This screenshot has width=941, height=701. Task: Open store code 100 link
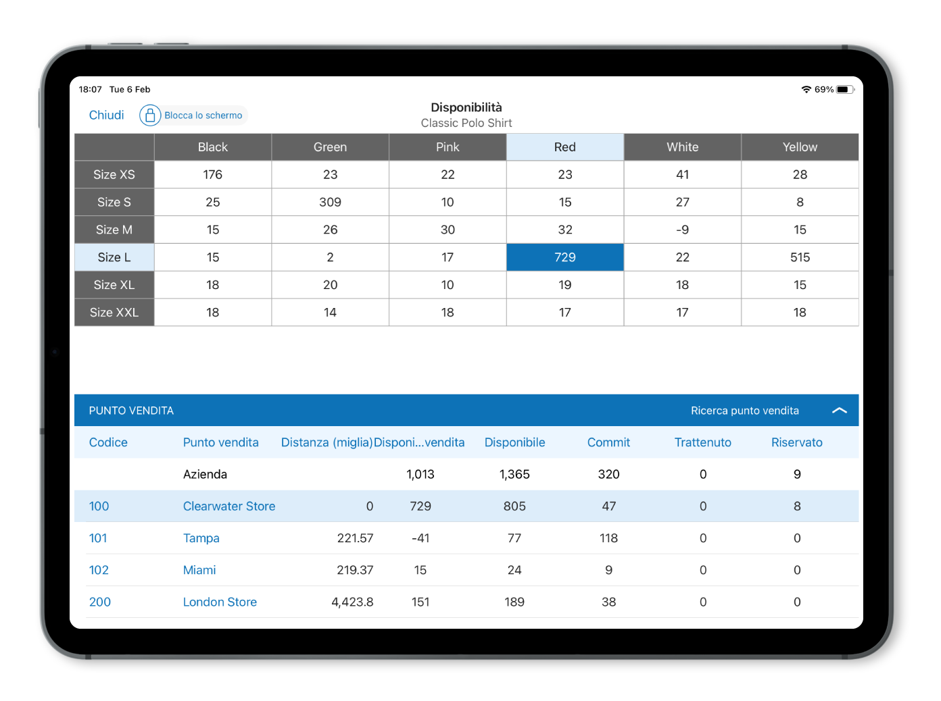[x=99, y=507]
